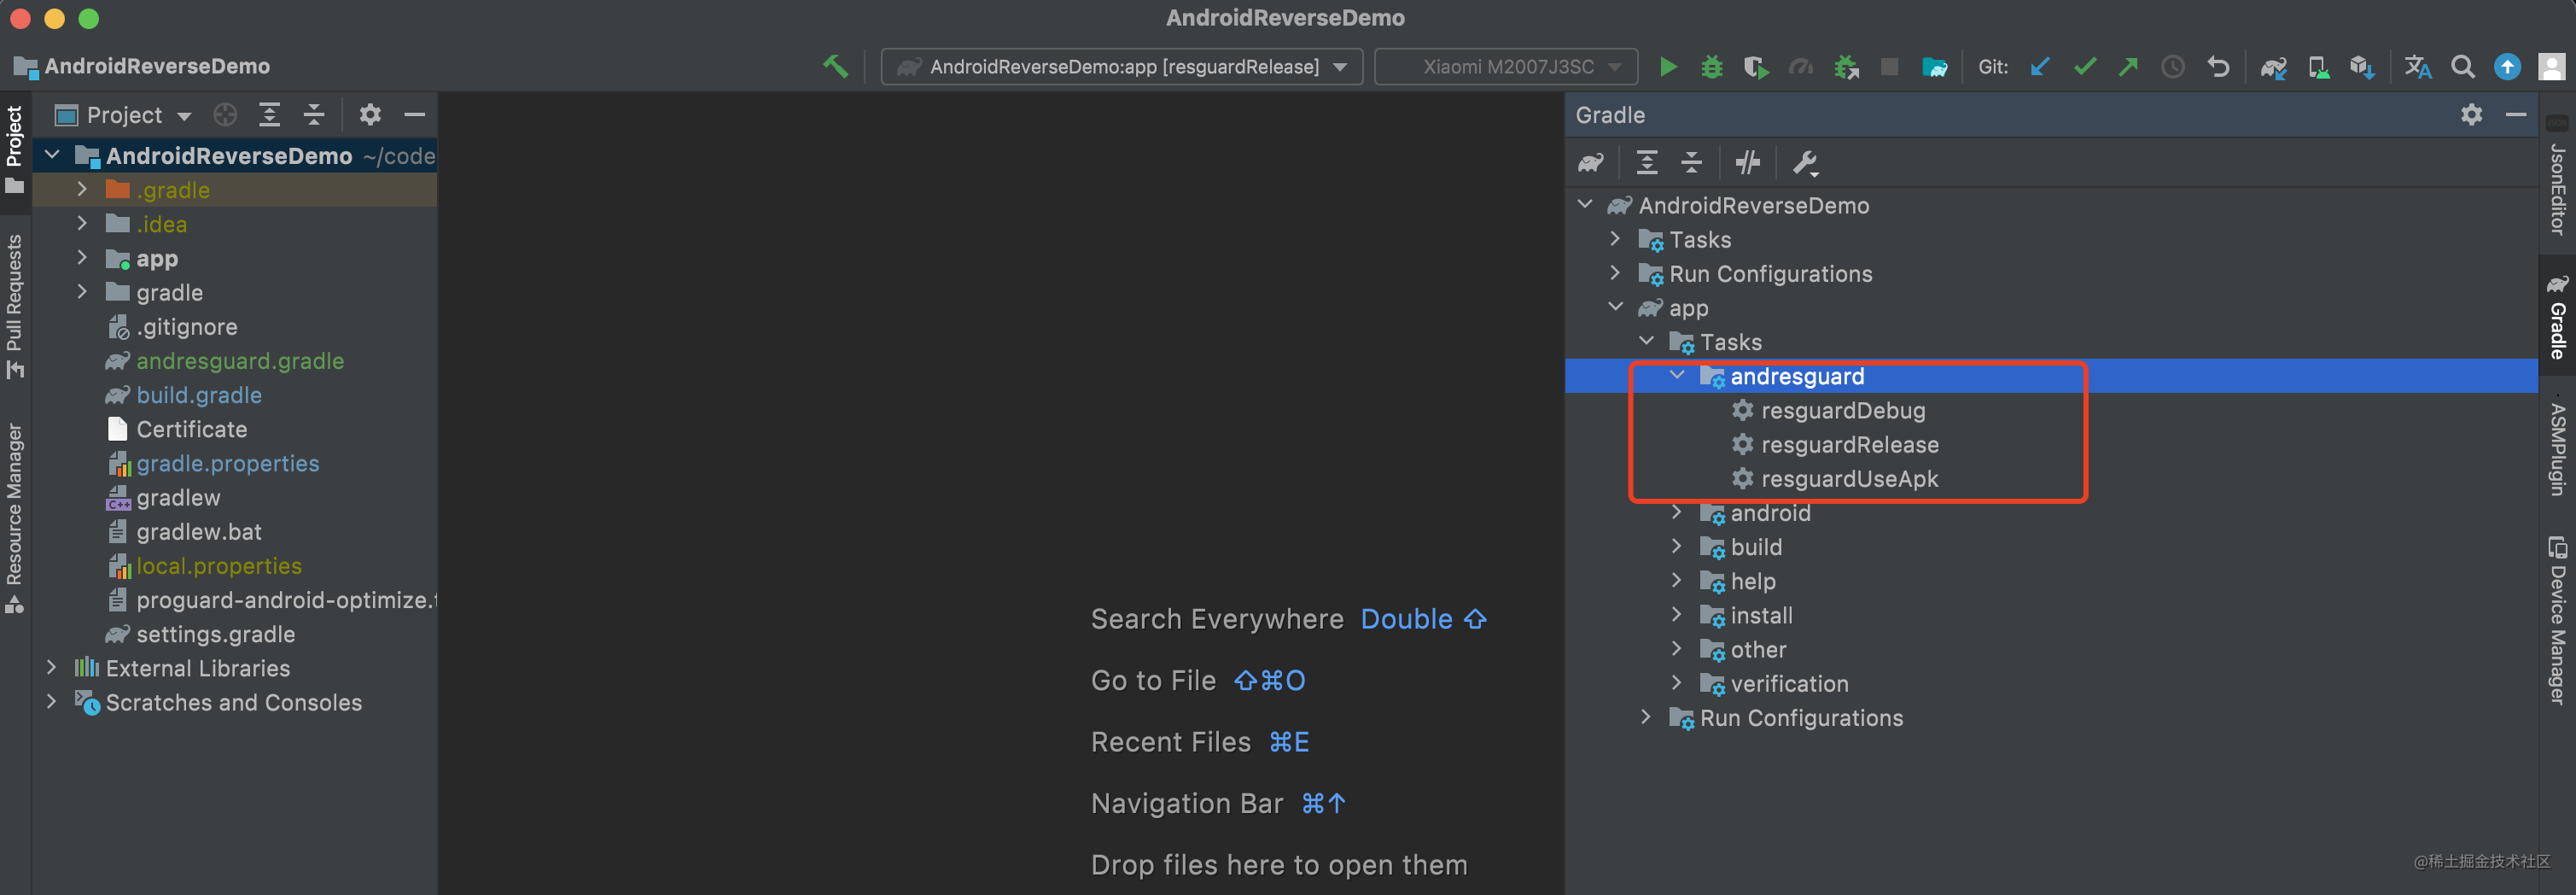Click the blue update arrow icon
Screen dimensions: 2576x895
(2507, 67)
